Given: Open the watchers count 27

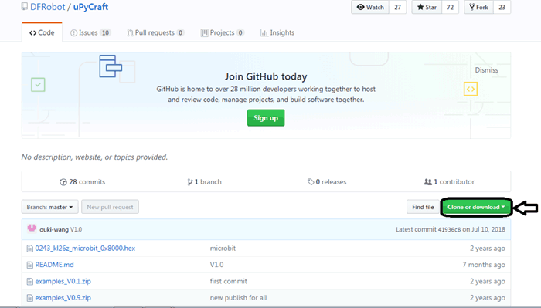Looking at the screenshot, I should pyautogui.click(x=397, y=7).
